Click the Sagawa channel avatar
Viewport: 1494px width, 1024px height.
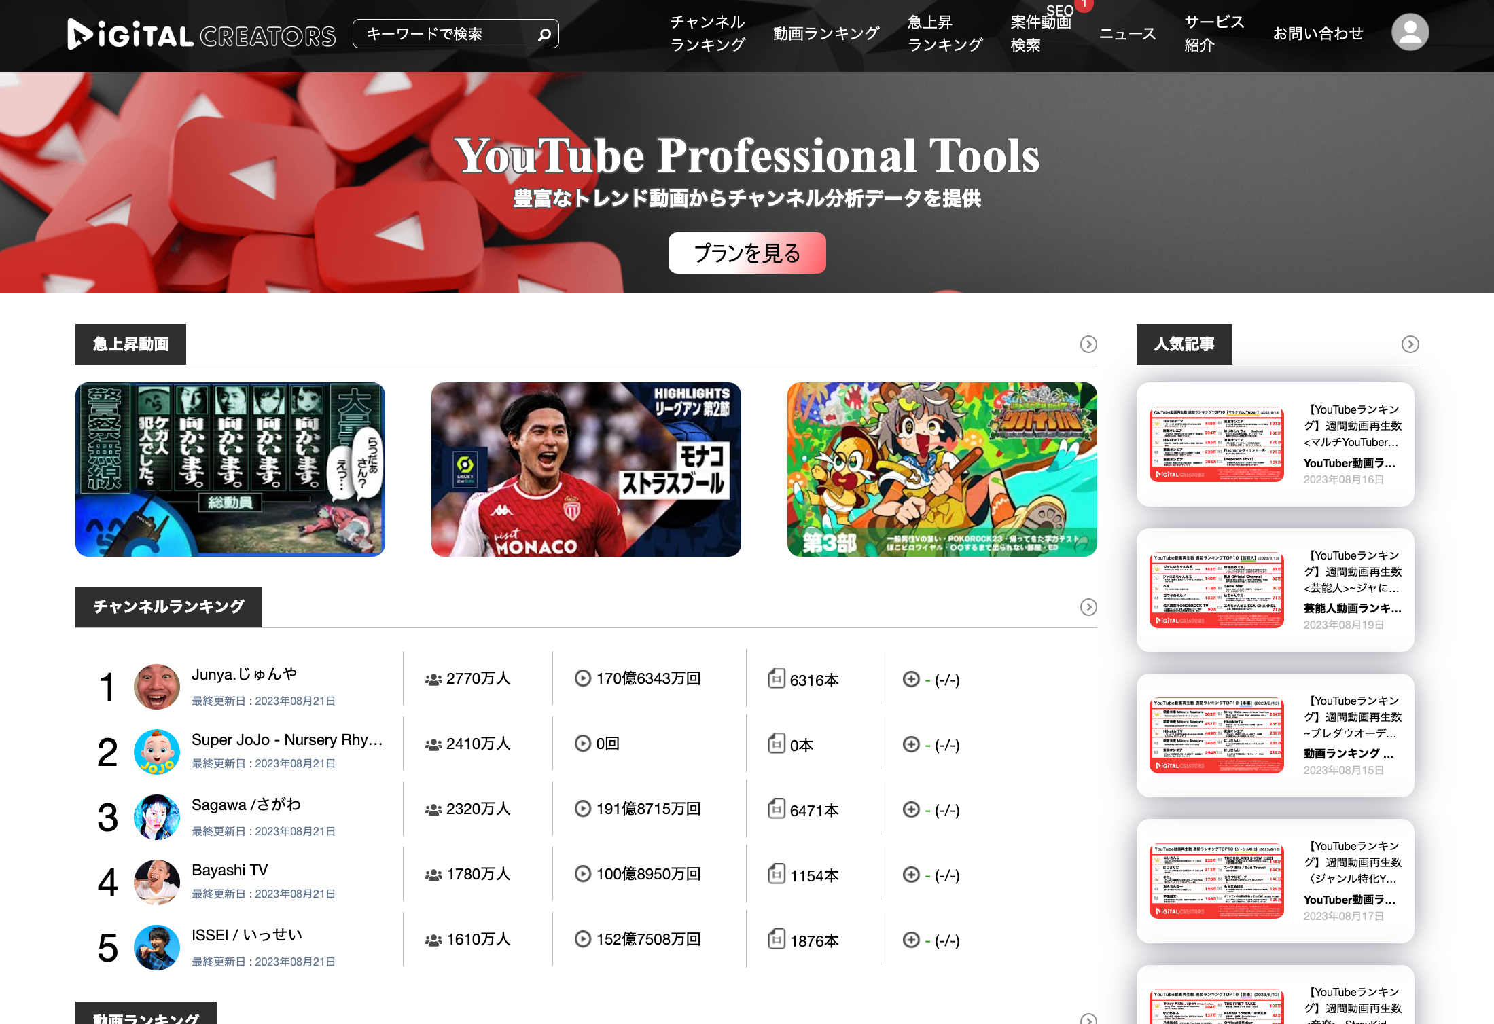click(157, 817)
